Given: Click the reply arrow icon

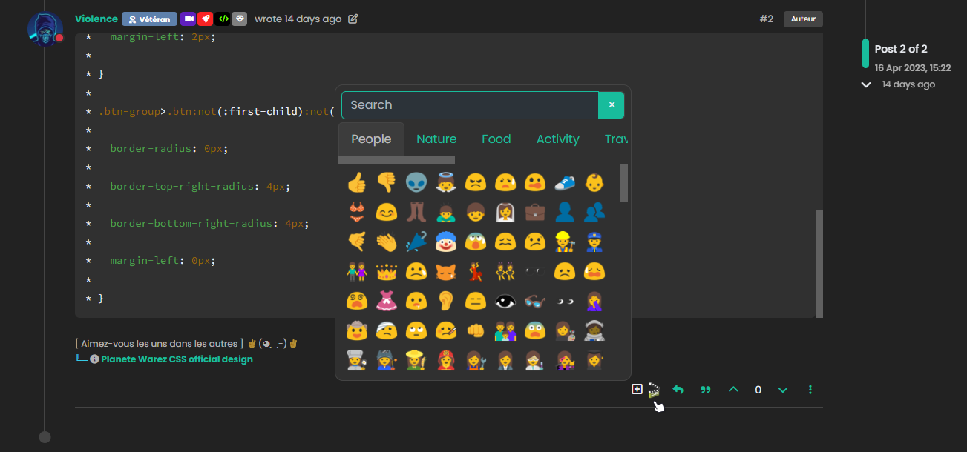Looking at the screenshot, I should point(678,390).
